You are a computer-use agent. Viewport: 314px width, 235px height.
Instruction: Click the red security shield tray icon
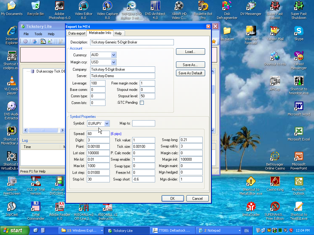click(291, 230)
